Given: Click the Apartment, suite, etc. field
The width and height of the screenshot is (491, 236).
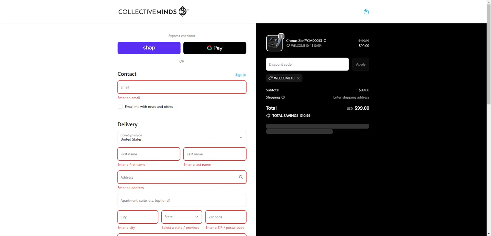Looking at the screenshot, I should (x=182, y=200).
